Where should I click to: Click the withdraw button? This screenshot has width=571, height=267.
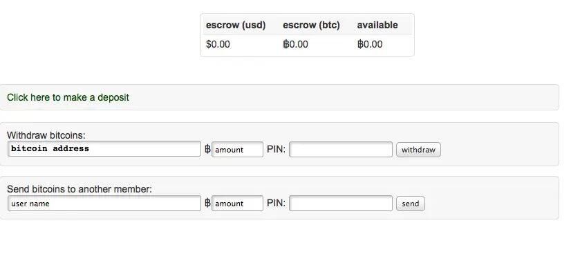click(418, 150)
